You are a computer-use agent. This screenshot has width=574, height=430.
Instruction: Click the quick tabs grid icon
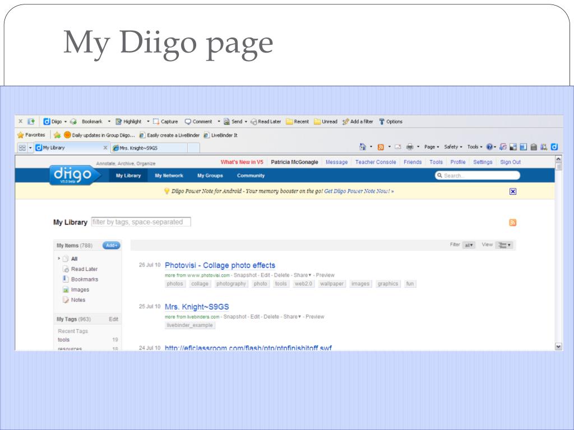[x=22, y=148]
